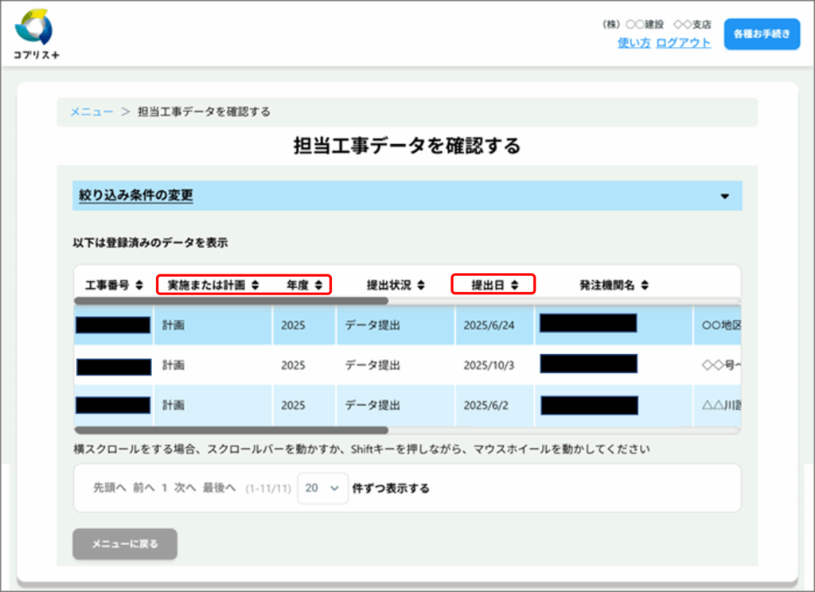Click the 絞り込み条件の変更 heading
815x592 pixels.
click(136, 195)
